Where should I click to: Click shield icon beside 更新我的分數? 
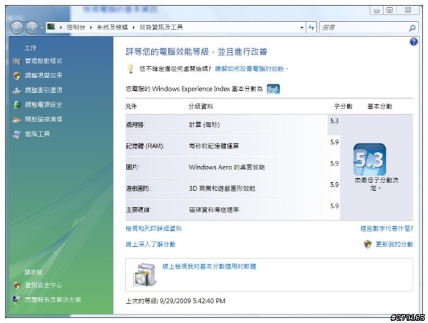368,244
